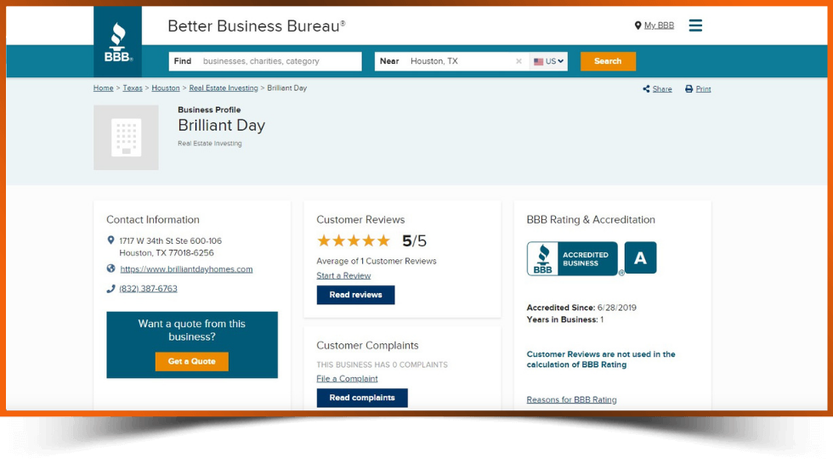Click the Near location field

click(x=451, y=61)
